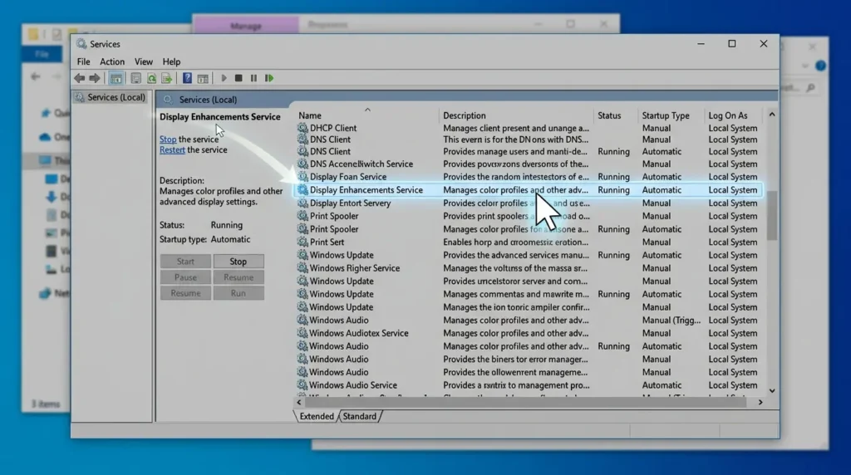Click gear icon of Windows Audiotex Service
The image size is (851, 475).
click(303, 333)
